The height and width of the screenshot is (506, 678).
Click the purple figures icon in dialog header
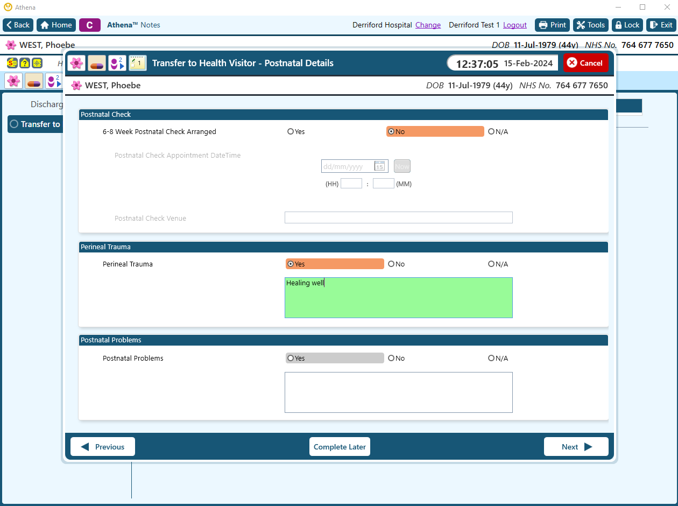[117, 63]
